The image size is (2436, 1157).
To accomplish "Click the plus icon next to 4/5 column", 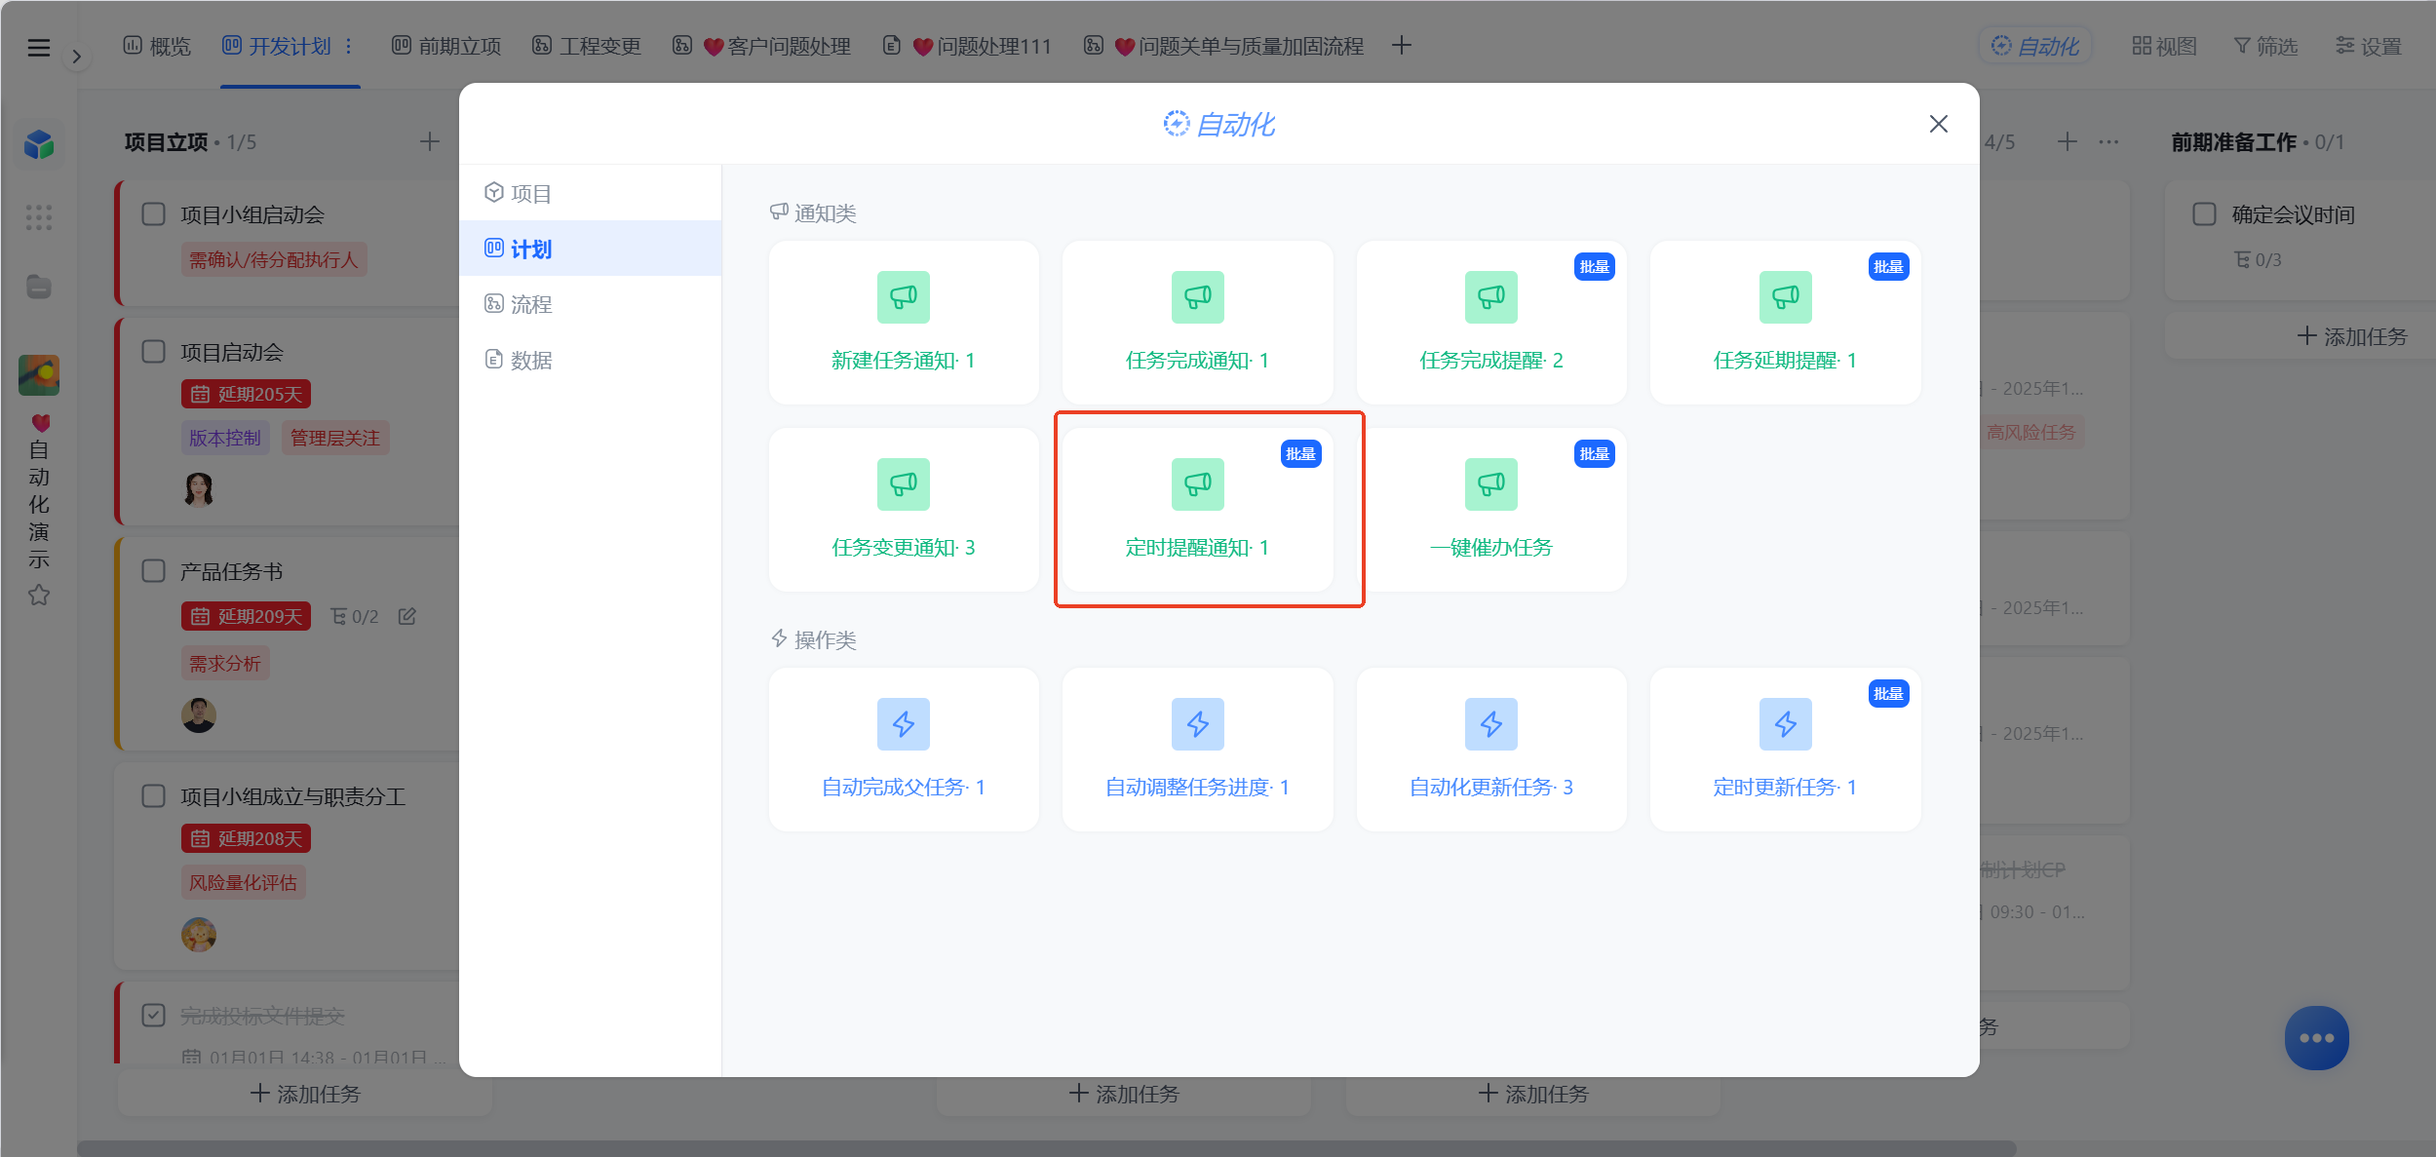I will point(2068,142).
